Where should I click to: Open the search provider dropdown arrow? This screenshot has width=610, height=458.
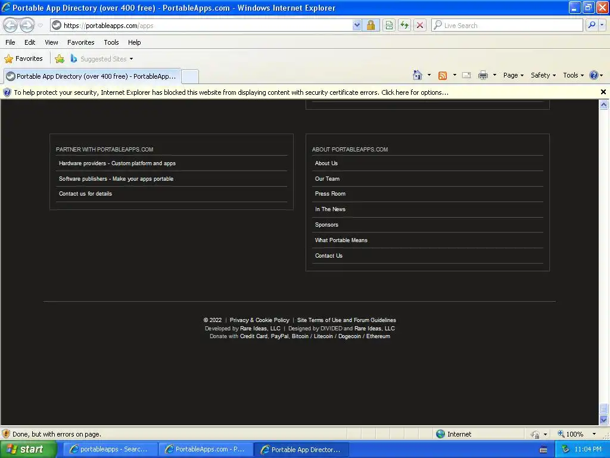click(602, 25)
